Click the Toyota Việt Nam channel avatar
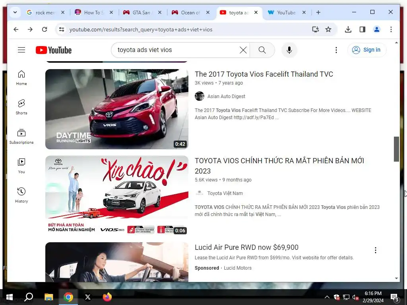Viewport: 407px width, 305px height. (200, 193)
